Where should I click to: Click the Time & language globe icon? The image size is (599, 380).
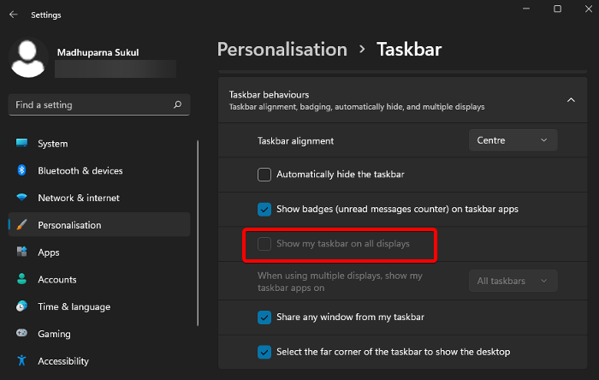(21, 306)
